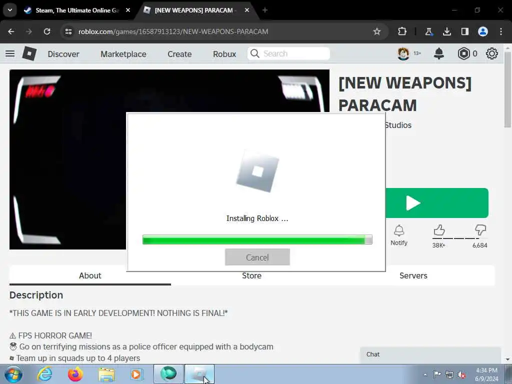
Task: Click the roblox.com address bar URL
Action: (173, 31)
